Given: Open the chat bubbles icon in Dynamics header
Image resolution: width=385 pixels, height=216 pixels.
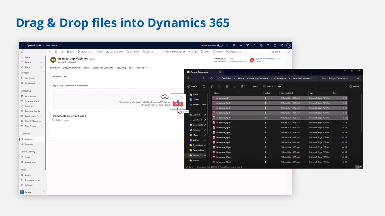Looking at the screenshot, I should pos(282,45).
